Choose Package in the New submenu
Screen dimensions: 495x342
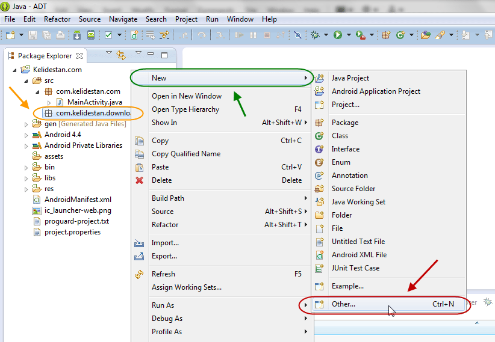[388, 123]
